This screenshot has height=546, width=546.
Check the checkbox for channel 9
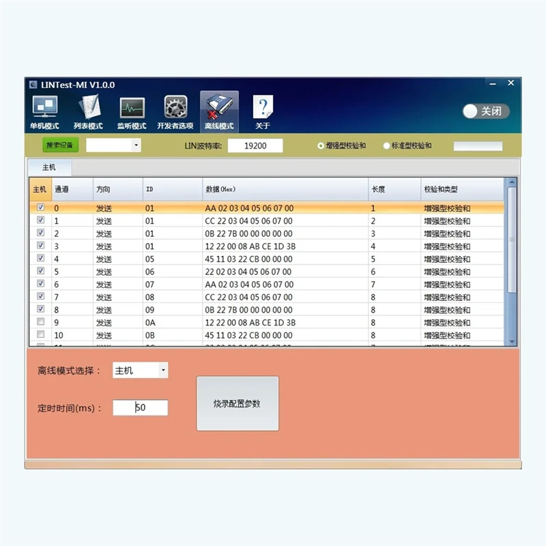[41, 321]
